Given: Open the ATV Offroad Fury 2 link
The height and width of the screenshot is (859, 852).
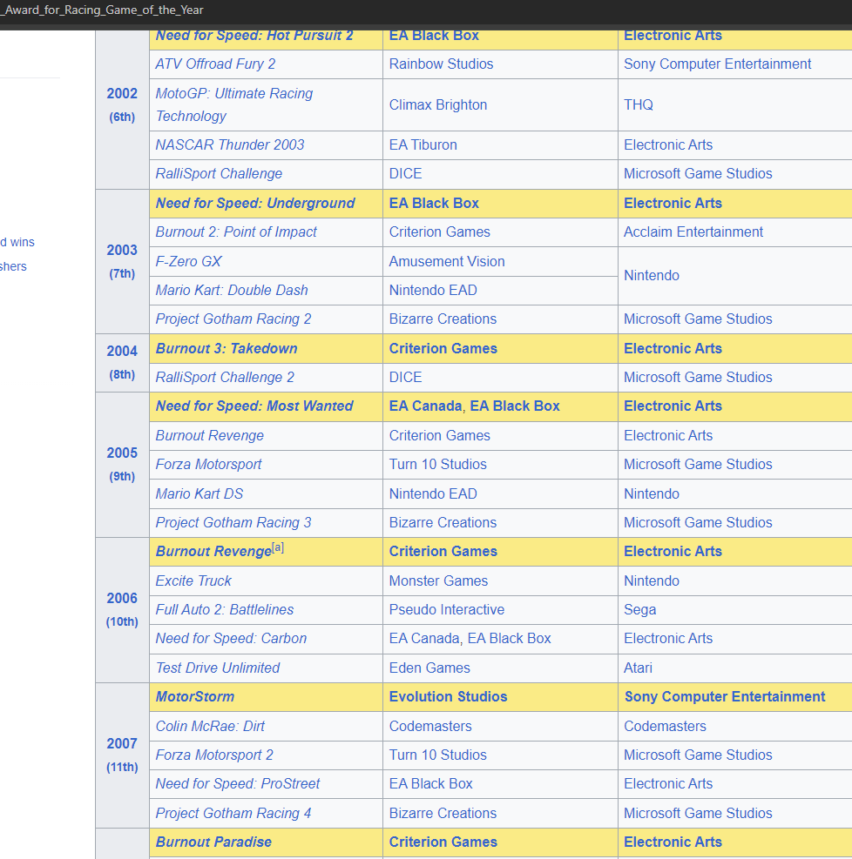Looking at the screenshot, I should [215, 64].
